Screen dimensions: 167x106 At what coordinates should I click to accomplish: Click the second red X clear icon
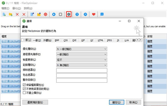(x=24, y=14)
